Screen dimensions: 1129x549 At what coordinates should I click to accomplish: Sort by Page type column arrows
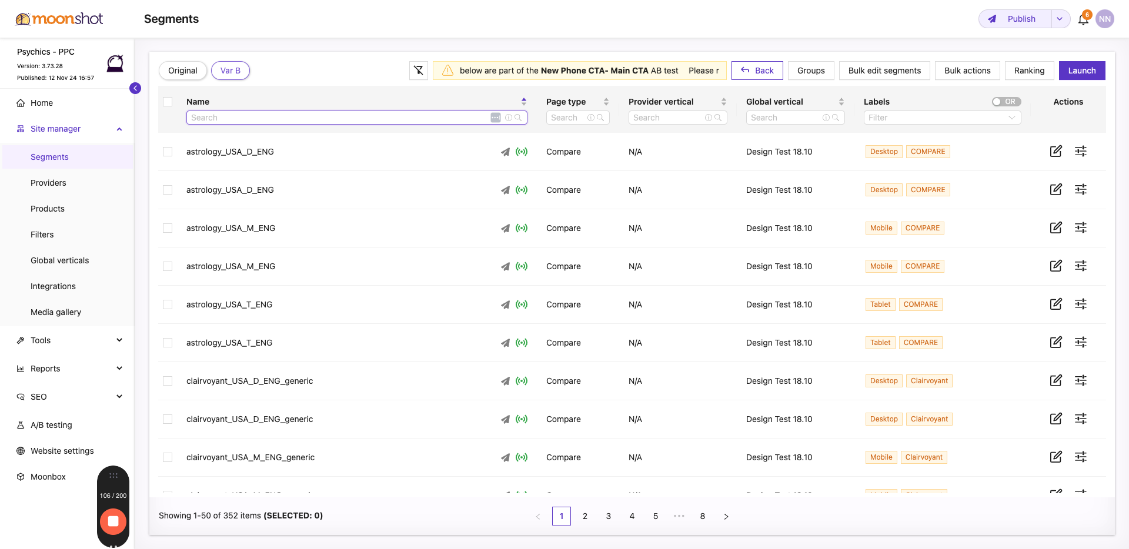click(x=606, y=102)
